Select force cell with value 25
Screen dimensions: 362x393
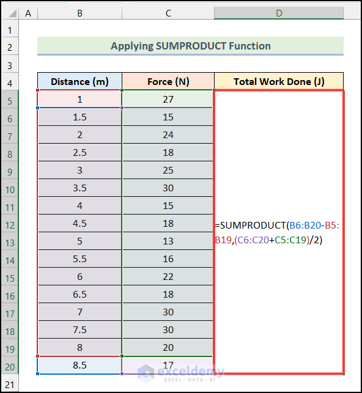point(168,170)
